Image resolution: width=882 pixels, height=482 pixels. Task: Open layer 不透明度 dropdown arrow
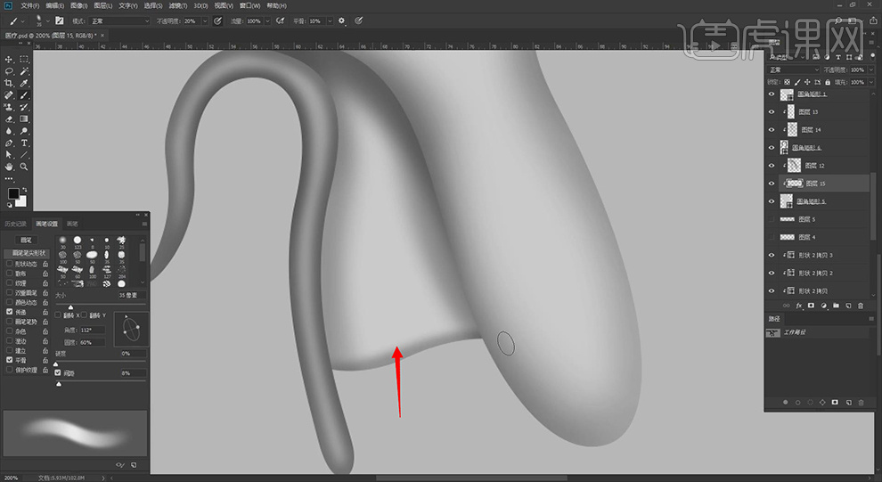tap(871, 69)
